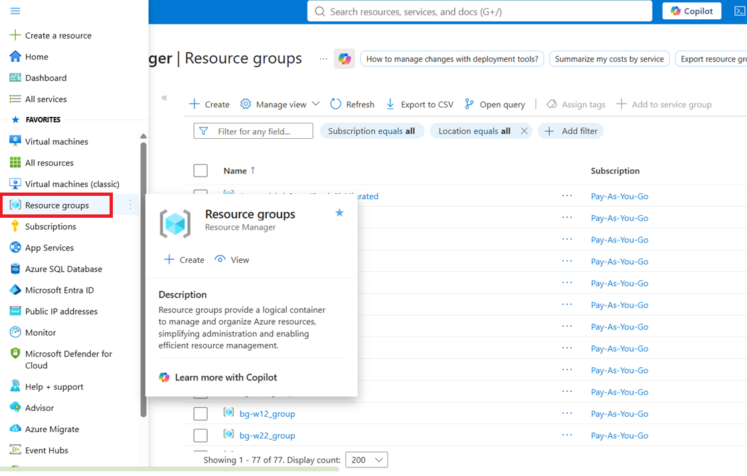Open options dots next to Resource groups sidebar item

point(130,205)
